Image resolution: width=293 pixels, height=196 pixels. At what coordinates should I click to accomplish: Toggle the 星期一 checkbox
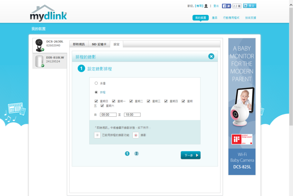113,101
